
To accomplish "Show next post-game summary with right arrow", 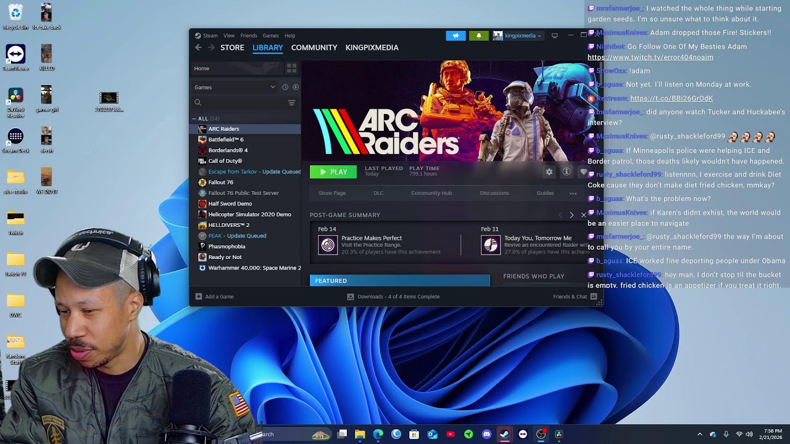I will 572,215.
